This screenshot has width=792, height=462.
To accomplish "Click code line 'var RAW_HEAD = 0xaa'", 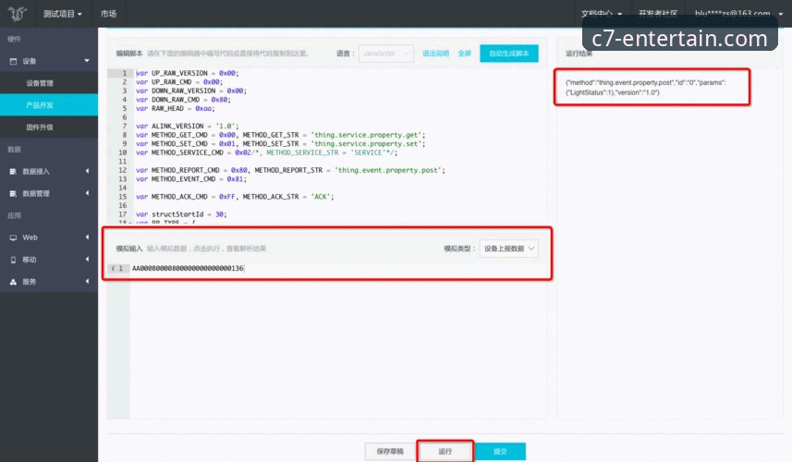I will click(175, 108).
